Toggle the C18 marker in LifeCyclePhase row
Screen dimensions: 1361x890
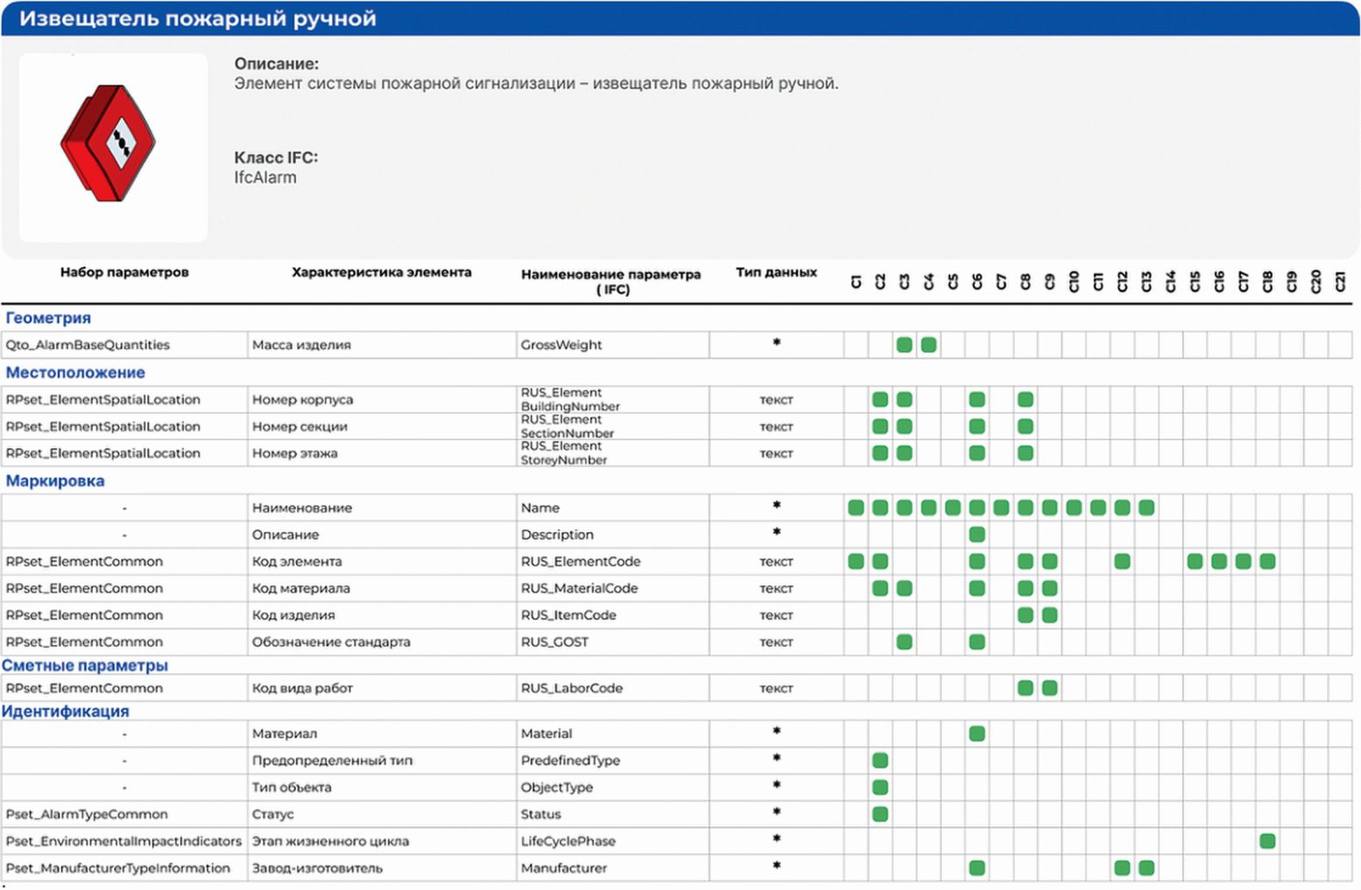[x=1267, y=841]
